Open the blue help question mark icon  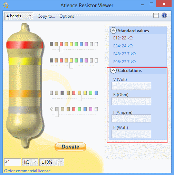(x=164, y=16)
